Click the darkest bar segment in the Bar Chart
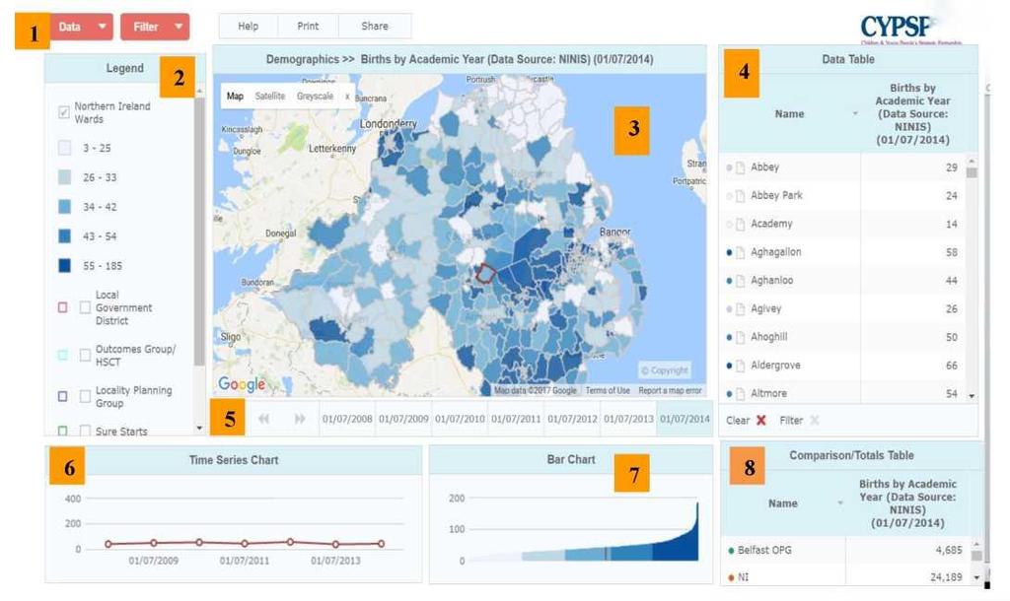Image resolution: width=1010 pixels, height=601 pixels. tap(676, 533)
